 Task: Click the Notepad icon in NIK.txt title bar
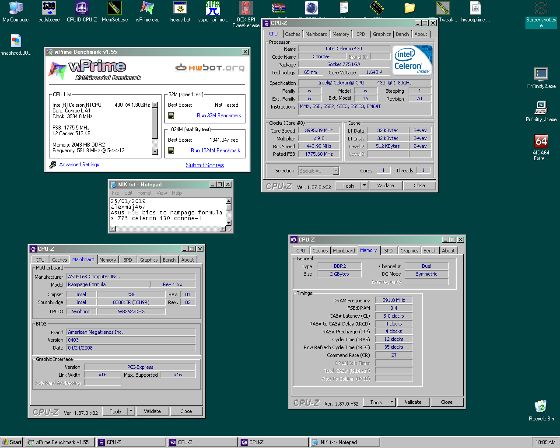(x=113, y=185)
